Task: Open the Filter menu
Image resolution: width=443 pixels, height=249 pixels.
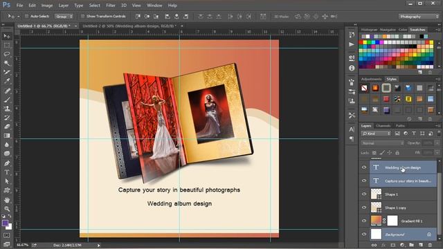Action: 111,6
